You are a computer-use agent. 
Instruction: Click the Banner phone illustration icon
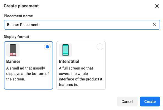[x=13, y=50]
